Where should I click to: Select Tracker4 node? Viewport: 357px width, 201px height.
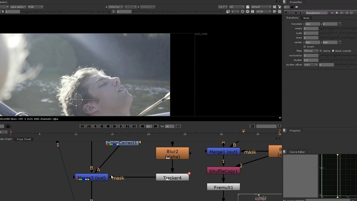tap(172, 178)
